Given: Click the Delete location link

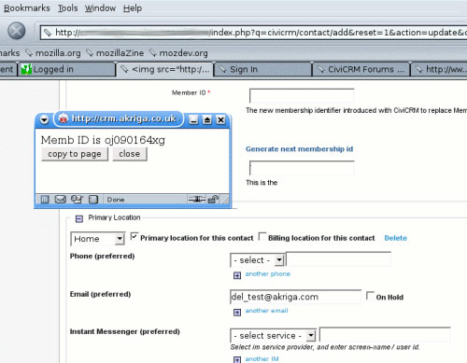Looking at the screenshot, I should [x=395, y=238].
